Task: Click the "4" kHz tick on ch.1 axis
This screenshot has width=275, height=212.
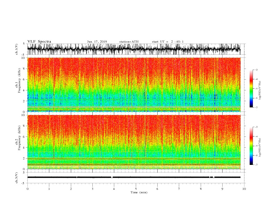Action: click(x=24, y=90)
